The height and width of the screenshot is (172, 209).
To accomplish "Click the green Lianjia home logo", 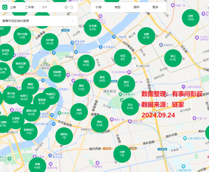I will click(5, 7).
